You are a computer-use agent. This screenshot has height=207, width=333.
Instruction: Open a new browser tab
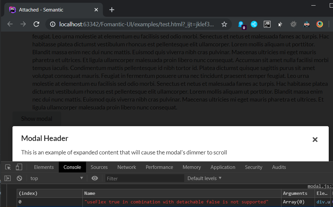[x=112, y=10]
